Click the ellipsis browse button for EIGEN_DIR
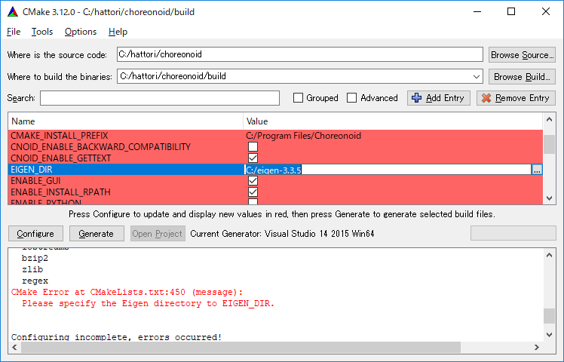Image resolution: width=564 pixels, height=362 pixels. click(x=537, y=170)
